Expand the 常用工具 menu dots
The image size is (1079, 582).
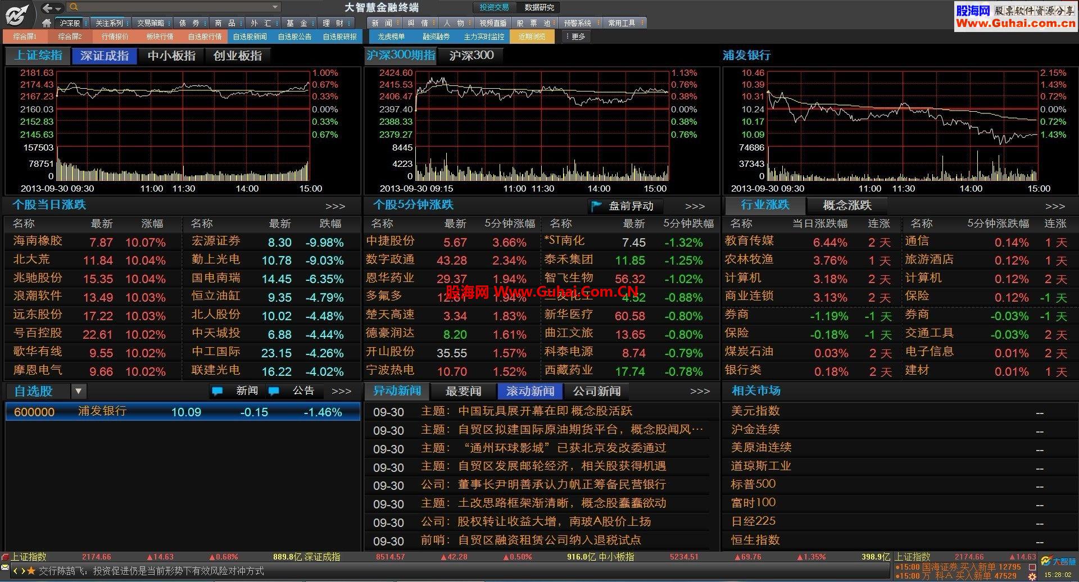[x=642, y=23]
